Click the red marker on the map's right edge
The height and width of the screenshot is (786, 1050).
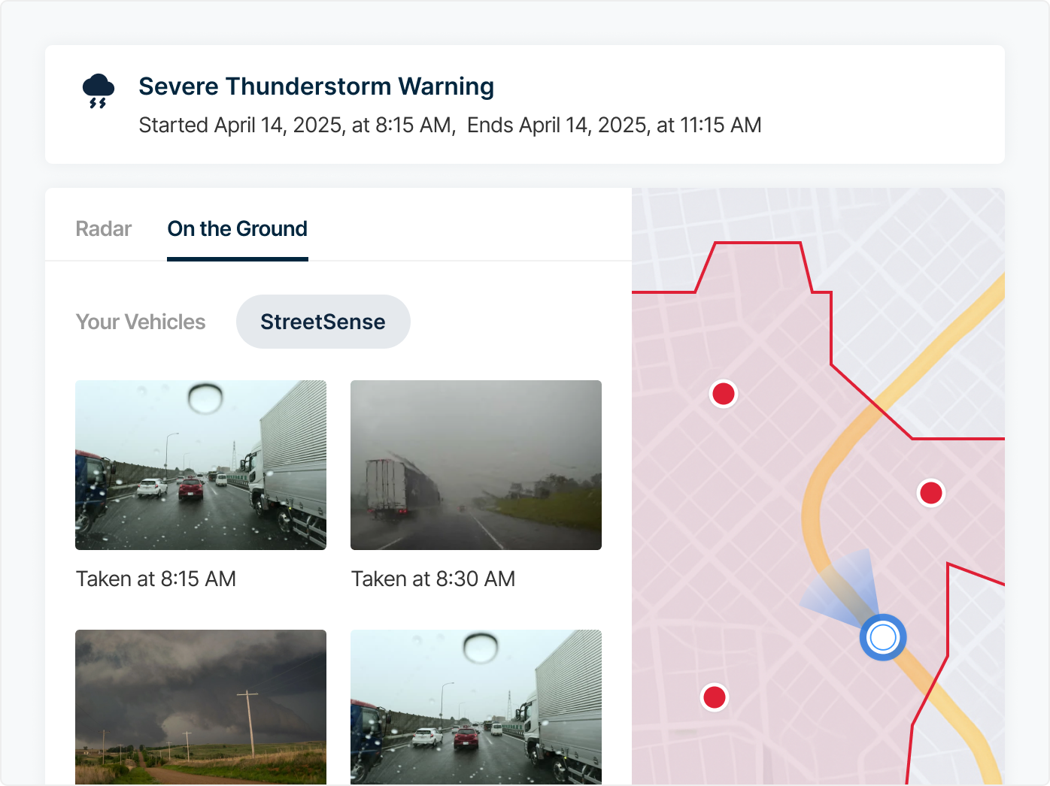click(x=932, y=493)
